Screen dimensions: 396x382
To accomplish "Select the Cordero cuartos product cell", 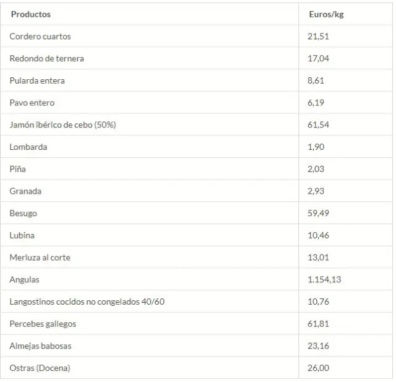I will [x=40, y=37].
